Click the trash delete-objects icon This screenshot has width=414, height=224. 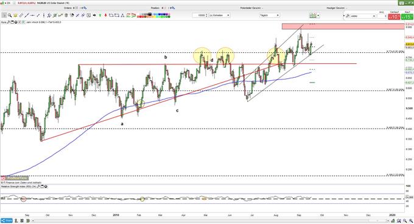(66, 16)
